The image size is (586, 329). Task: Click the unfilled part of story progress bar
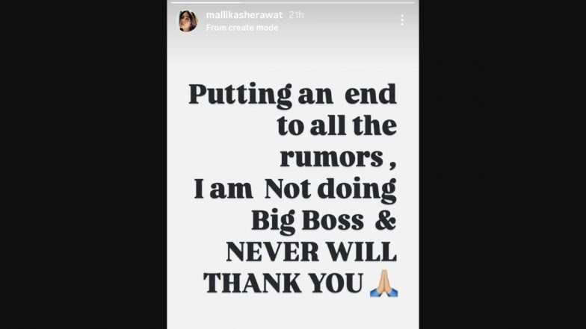click(327, 3)
